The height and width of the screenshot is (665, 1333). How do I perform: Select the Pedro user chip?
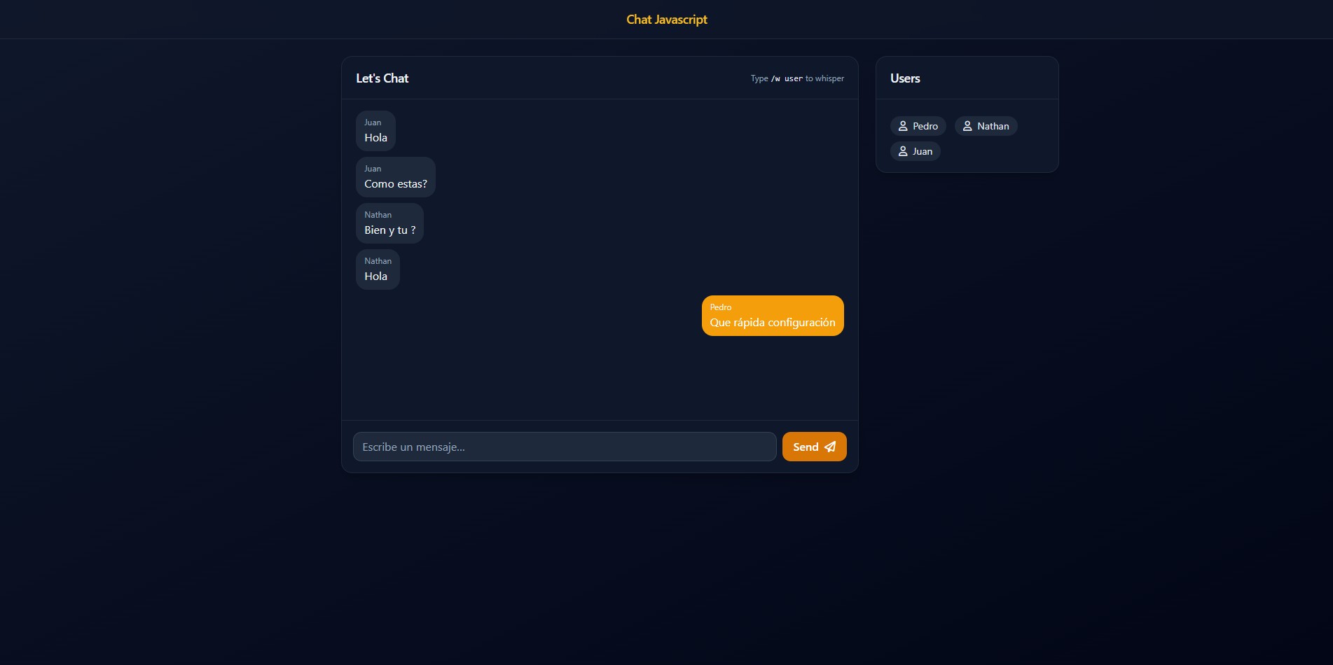click(x=918, y=126)
